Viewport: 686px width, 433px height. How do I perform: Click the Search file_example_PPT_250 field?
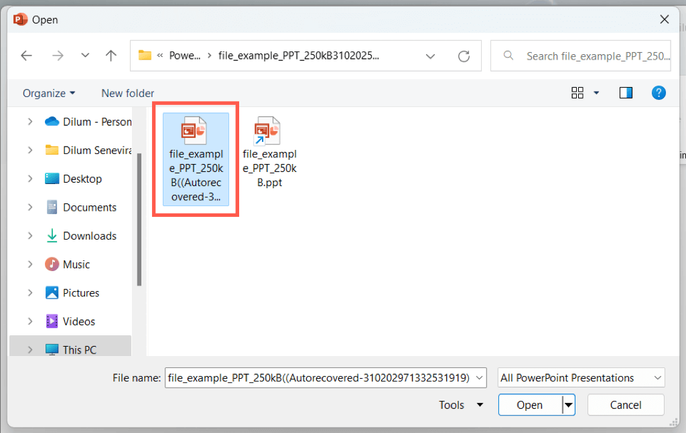[x=581, y=56]
